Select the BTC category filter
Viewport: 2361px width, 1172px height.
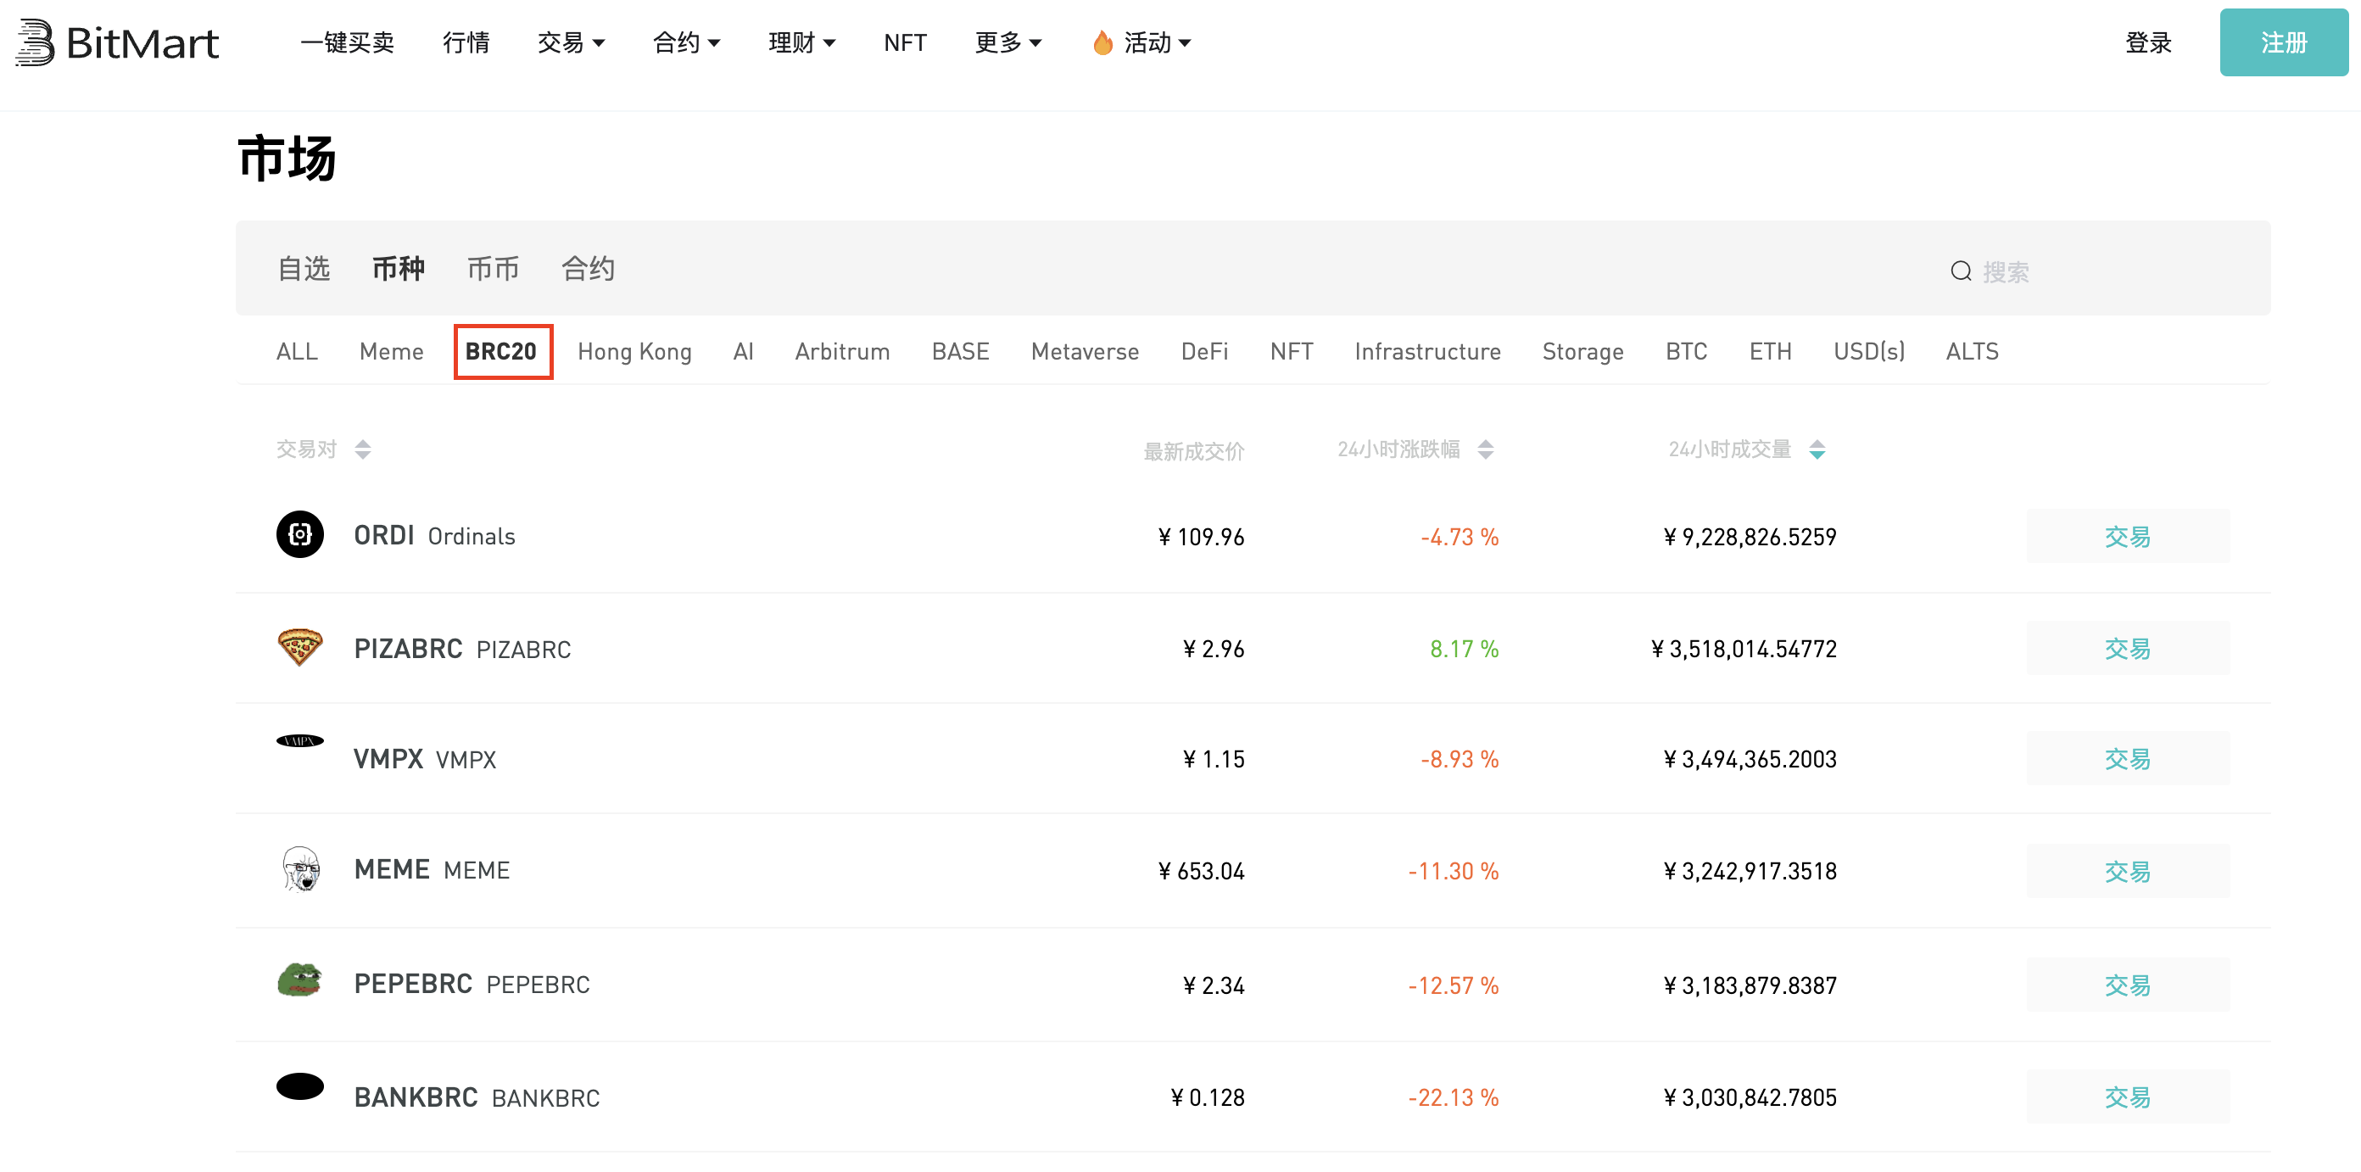point(1687,352)
